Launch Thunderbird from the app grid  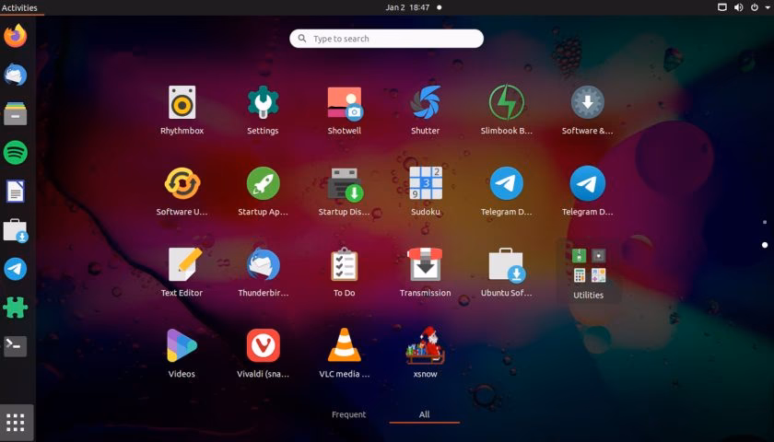[x=263, y=264]
